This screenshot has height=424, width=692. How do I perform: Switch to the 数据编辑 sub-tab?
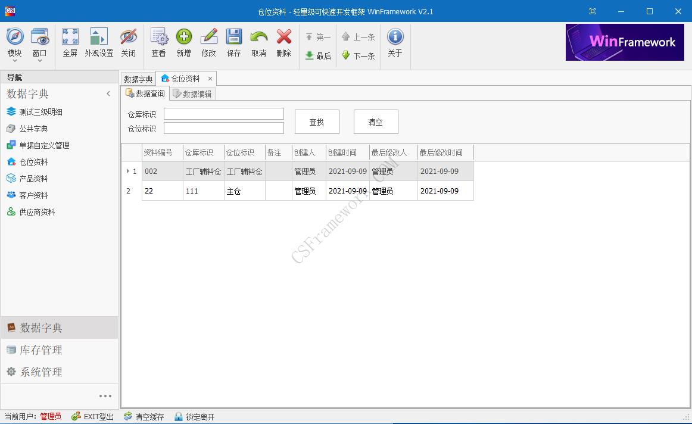click(192, 93)
